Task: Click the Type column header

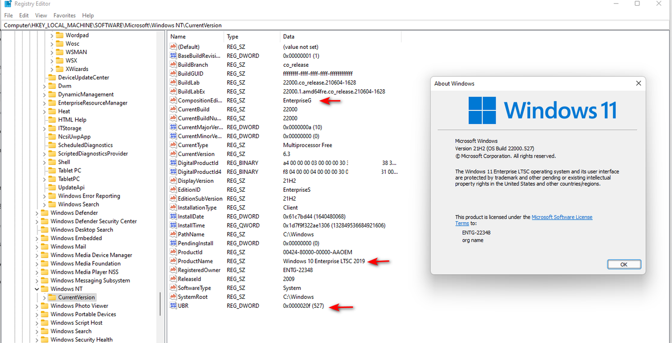Action: (252, 37)
